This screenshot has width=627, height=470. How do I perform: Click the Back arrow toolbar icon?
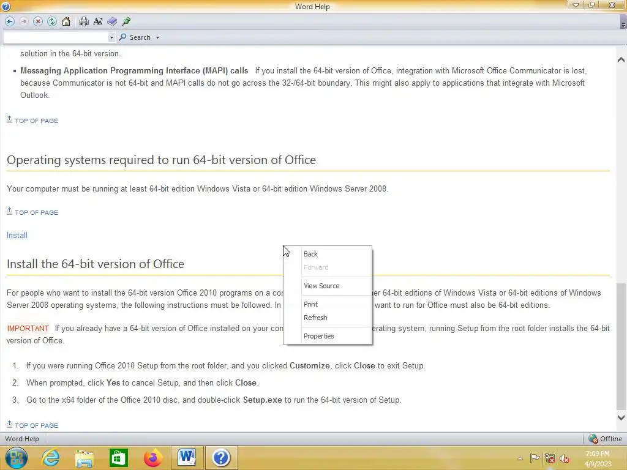click(10, 21)
